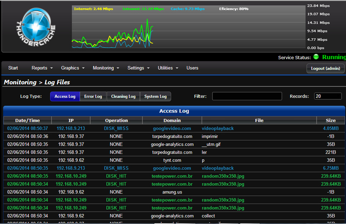Expand the Settings menu
This screenshot has height=224, width=346.
click(x=138, y=68)
